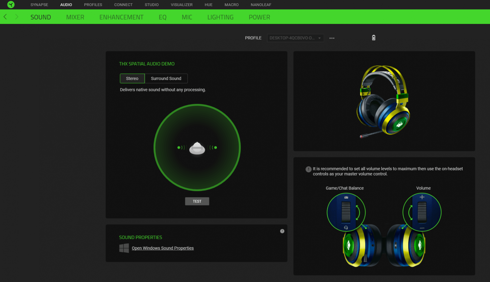This screenshot has width=490, height=282.
Task: Click the THX Spatial Audio Demo heading
Action: [147, 64]
